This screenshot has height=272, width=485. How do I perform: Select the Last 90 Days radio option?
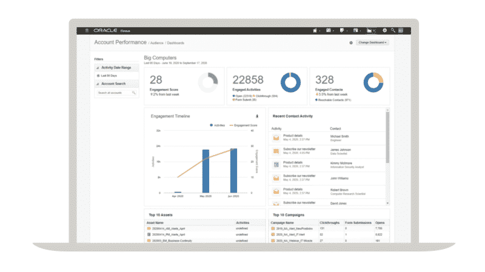pos(98,76)
